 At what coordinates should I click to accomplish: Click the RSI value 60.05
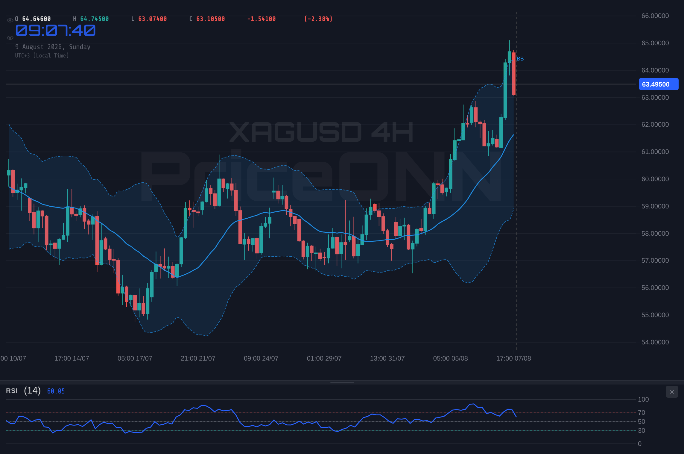[56, 391]
